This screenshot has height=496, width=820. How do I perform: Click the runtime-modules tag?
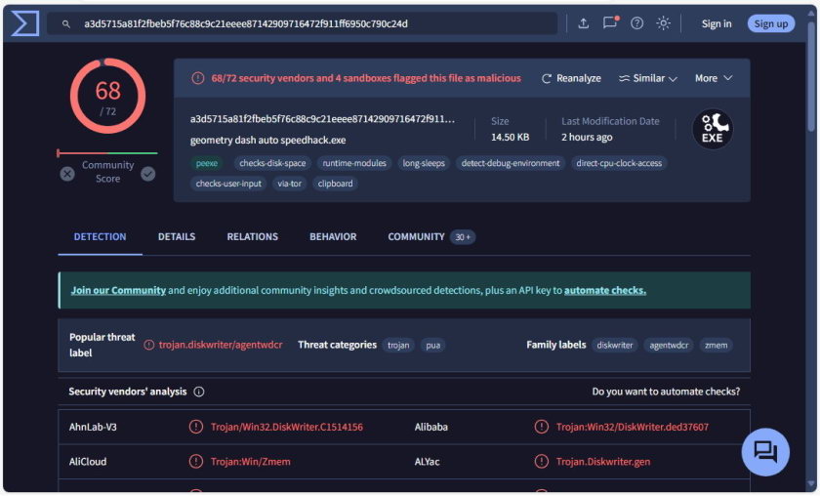pyautogui.click(x=354, y=163)
